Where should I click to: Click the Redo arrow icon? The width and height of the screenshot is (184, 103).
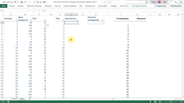[x=30, y=2]
